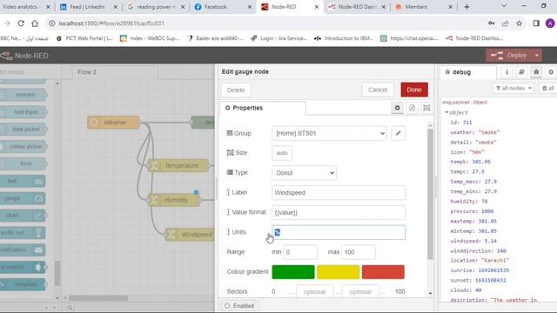Select the Humidity node on canvas
This screenshot has width=557, height=313.
[174, 200]
